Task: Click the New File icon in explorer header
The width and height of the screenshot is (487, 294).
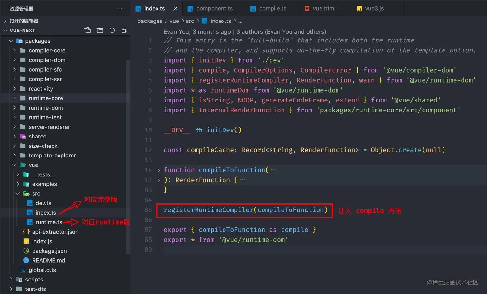Action: tap(88, 30)
